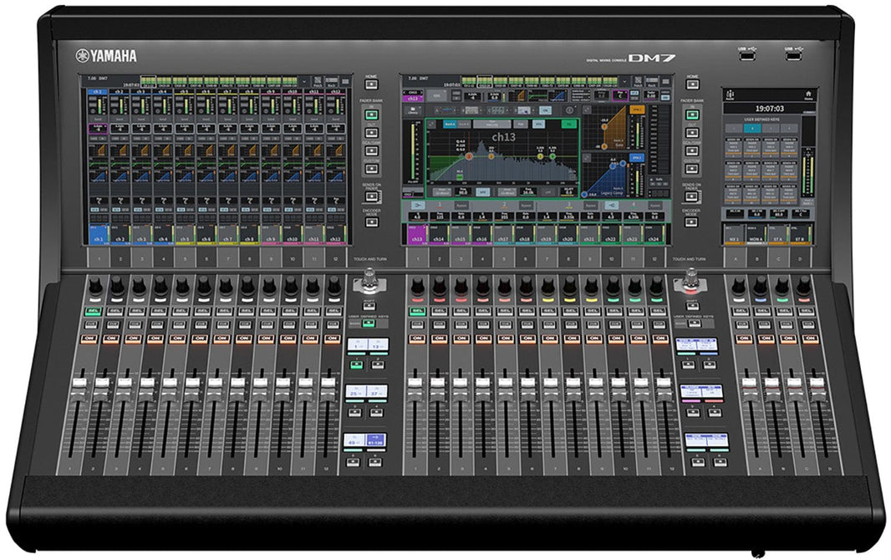
Task: Tap the Patch icon in the center screen header
Action: (x=637, y=80)
